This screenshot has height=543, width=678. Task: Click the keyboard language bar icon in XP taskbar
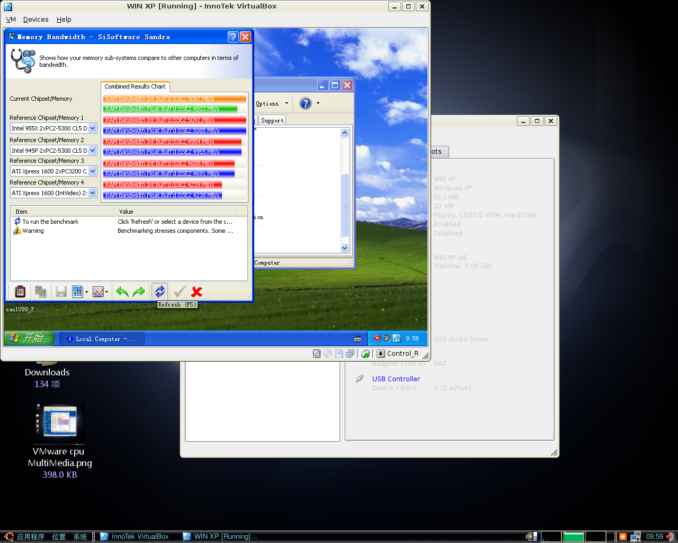tap(358, 339)
